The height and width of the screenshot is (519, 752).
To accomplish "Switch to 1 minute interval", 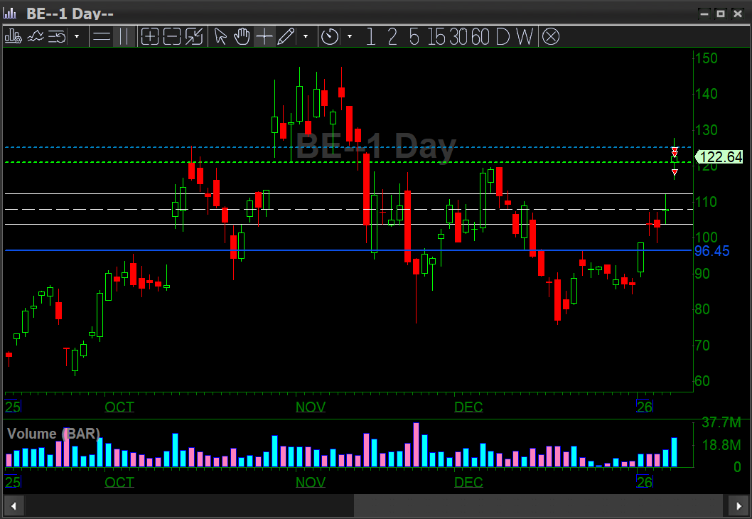I will (370, 36).
